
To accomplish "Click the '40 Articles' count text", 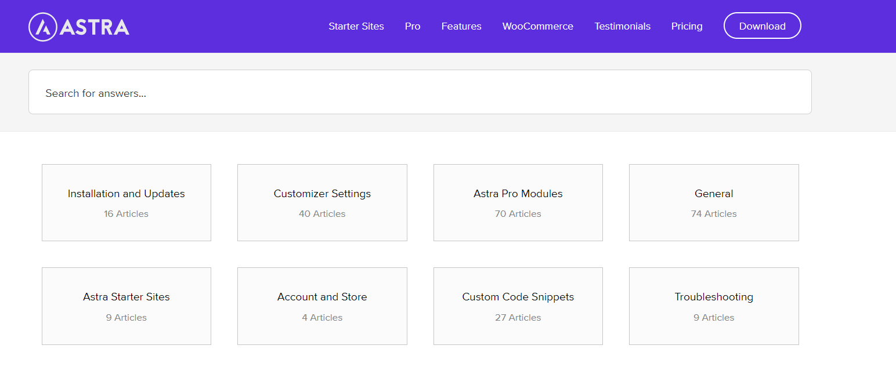I will [322, 214].
